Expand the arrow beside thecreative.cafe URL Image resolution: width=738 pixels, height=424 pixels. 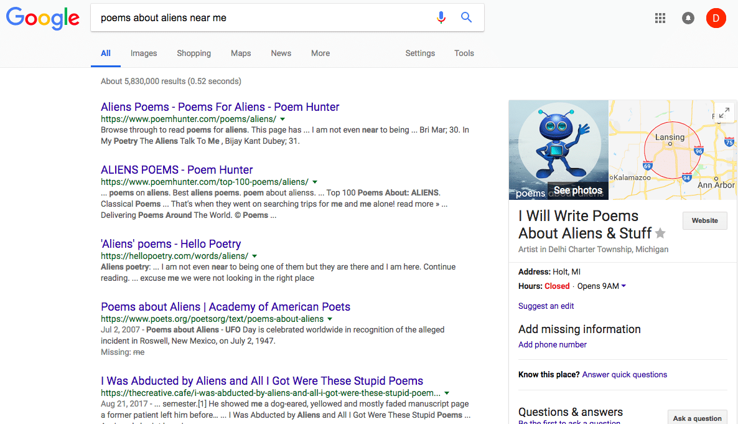pos(447,393)
